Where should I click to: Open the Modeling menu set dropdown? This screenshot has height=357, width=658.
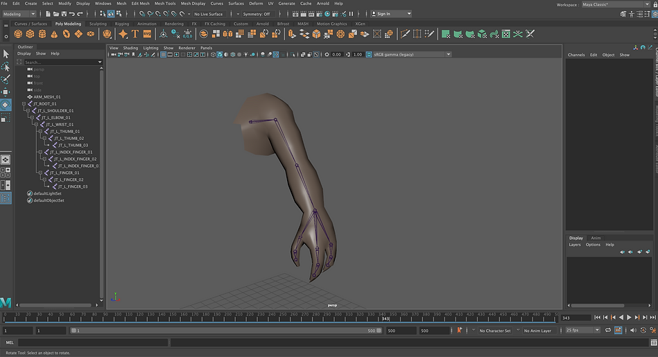click(x=19, y=14)
